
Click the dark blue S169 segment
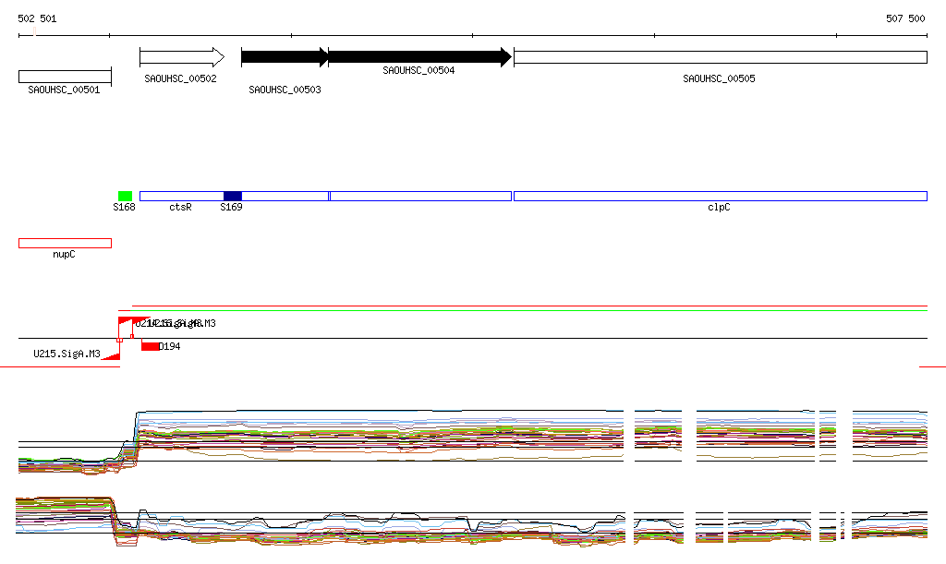click(232, 196)
